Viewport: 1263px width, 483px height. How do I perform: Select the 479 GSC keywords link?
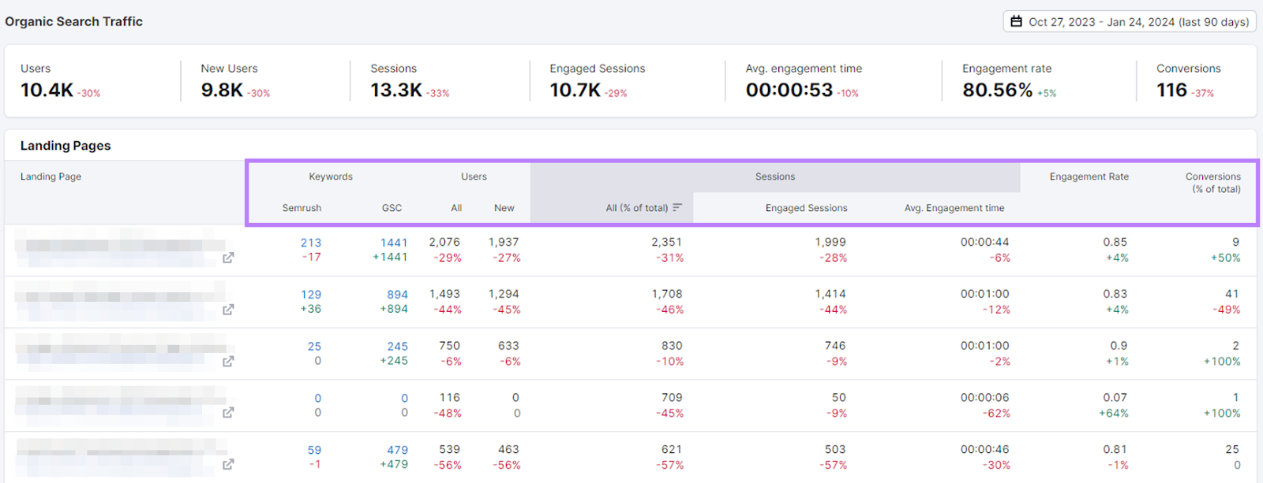397,450
